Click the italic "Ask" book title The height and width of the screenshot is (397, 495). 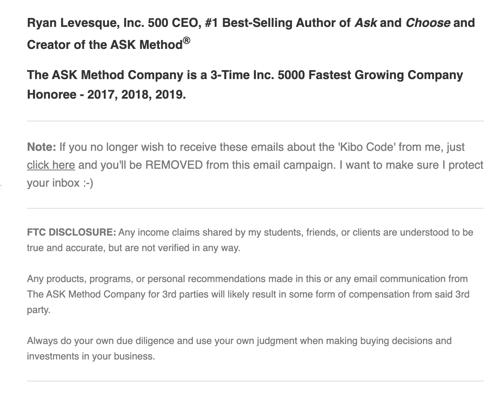[365, 23]
